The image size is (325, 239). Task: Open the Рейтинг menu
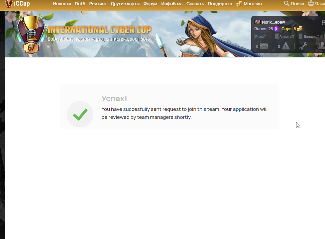[x=98, y=4]
